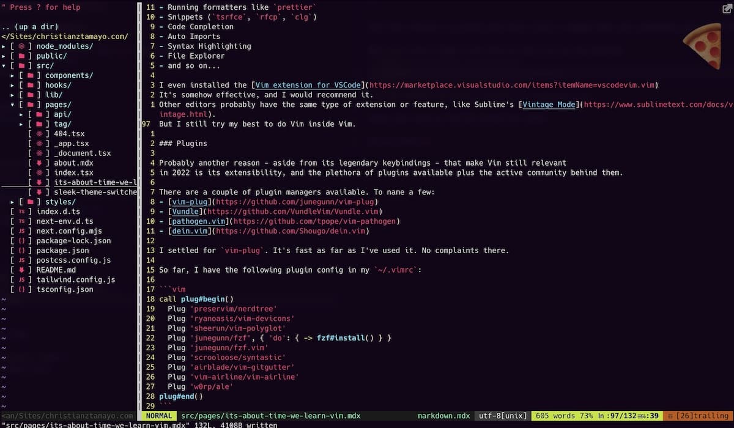This screenshot has width=734, height=428.
Task: Click the TS icon beside index.d.ts
Action: (22, 212)
